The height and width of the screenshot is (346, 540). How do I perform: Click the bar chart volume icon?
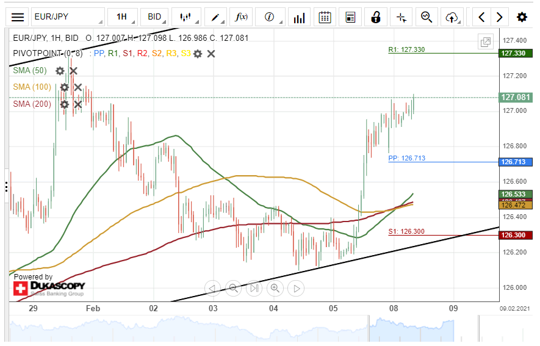(299, 17)
